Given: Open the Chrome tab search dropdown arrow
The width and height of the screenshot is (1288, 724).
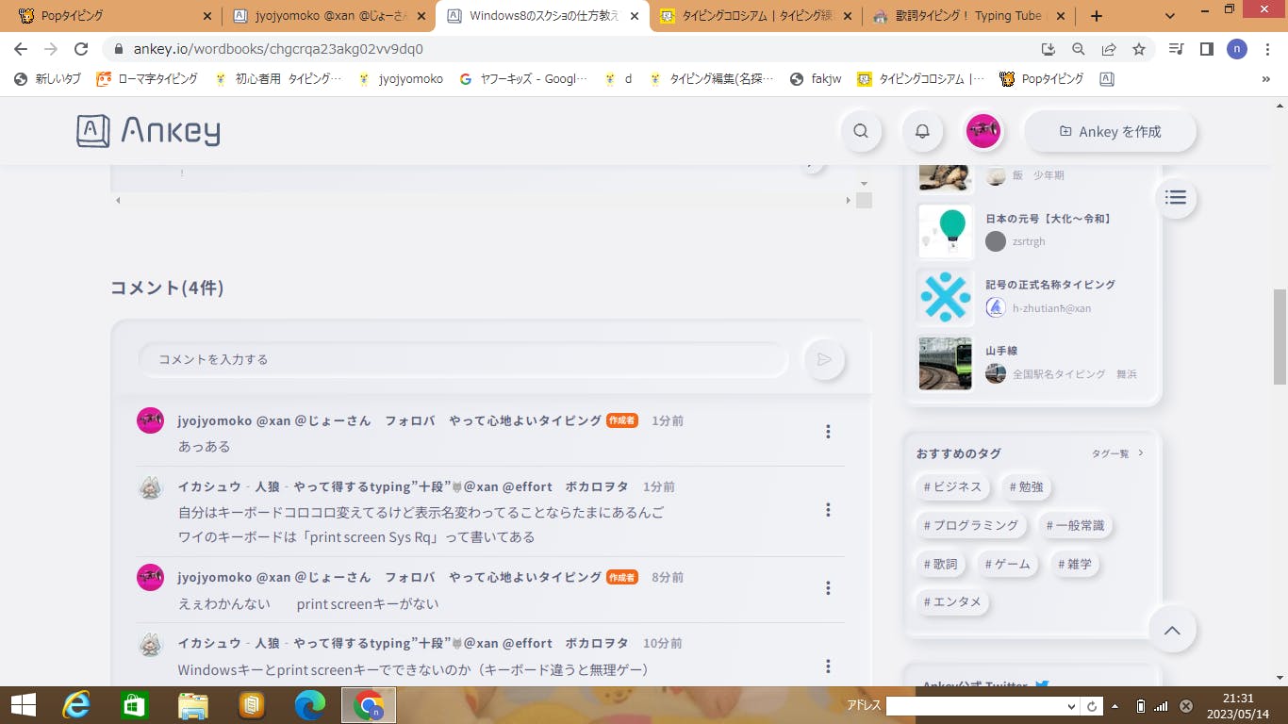Looking at the screenshot, I should click(x=1170, y=16).
